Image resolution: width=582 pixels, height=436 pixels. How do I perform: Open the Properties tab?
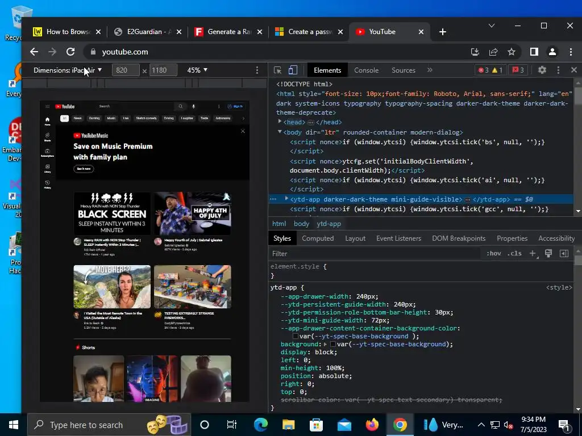pos(512,238)
